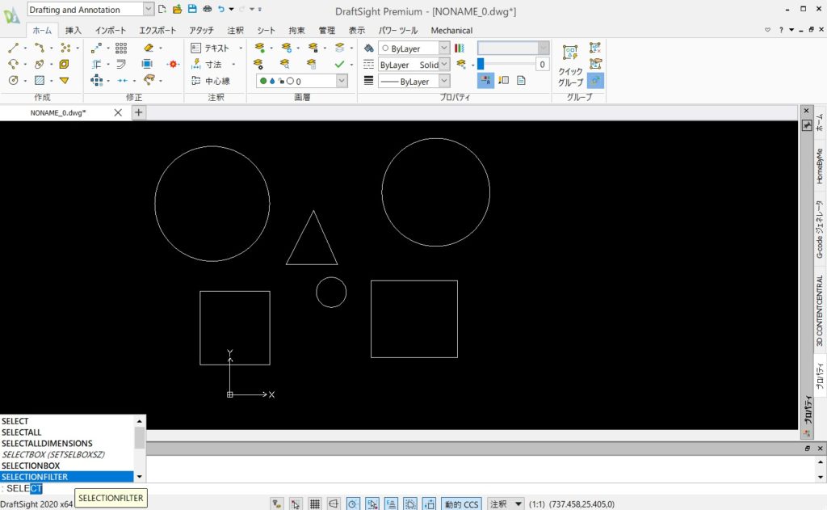Image resolution: width=827 pixels, height=510 pixels.
Task: Click the Explode tool icon
Action: pos(173,64)
